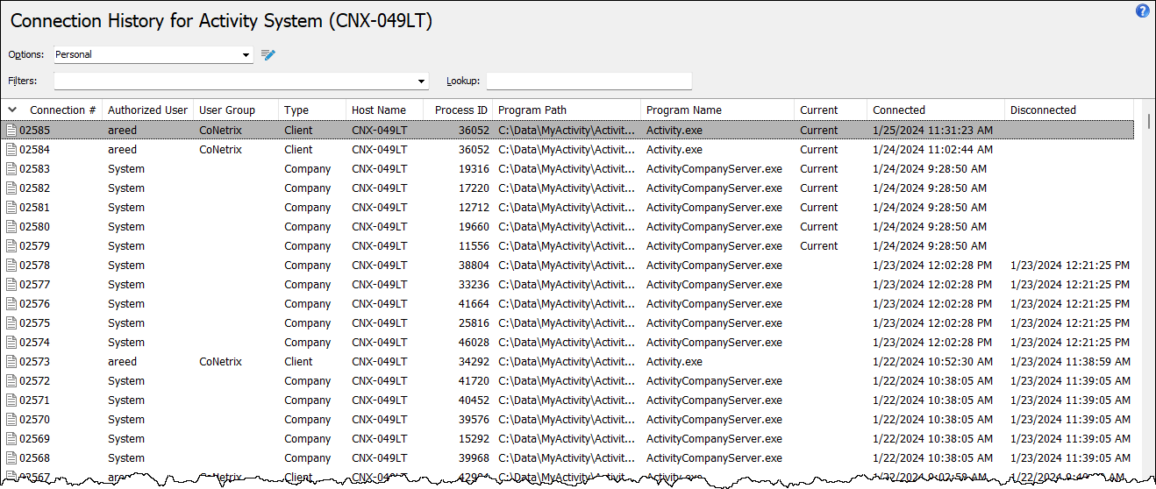Click the Program Name column header
1156x489 pixels.
[683, 110]
